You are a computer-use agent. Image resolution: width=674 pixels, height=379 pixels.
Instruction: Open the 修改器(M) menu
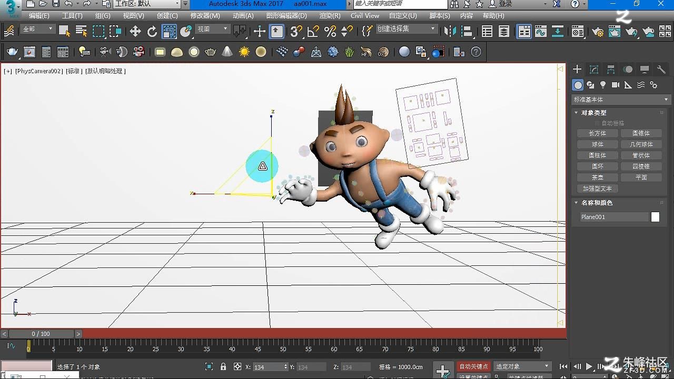point(204,16)
